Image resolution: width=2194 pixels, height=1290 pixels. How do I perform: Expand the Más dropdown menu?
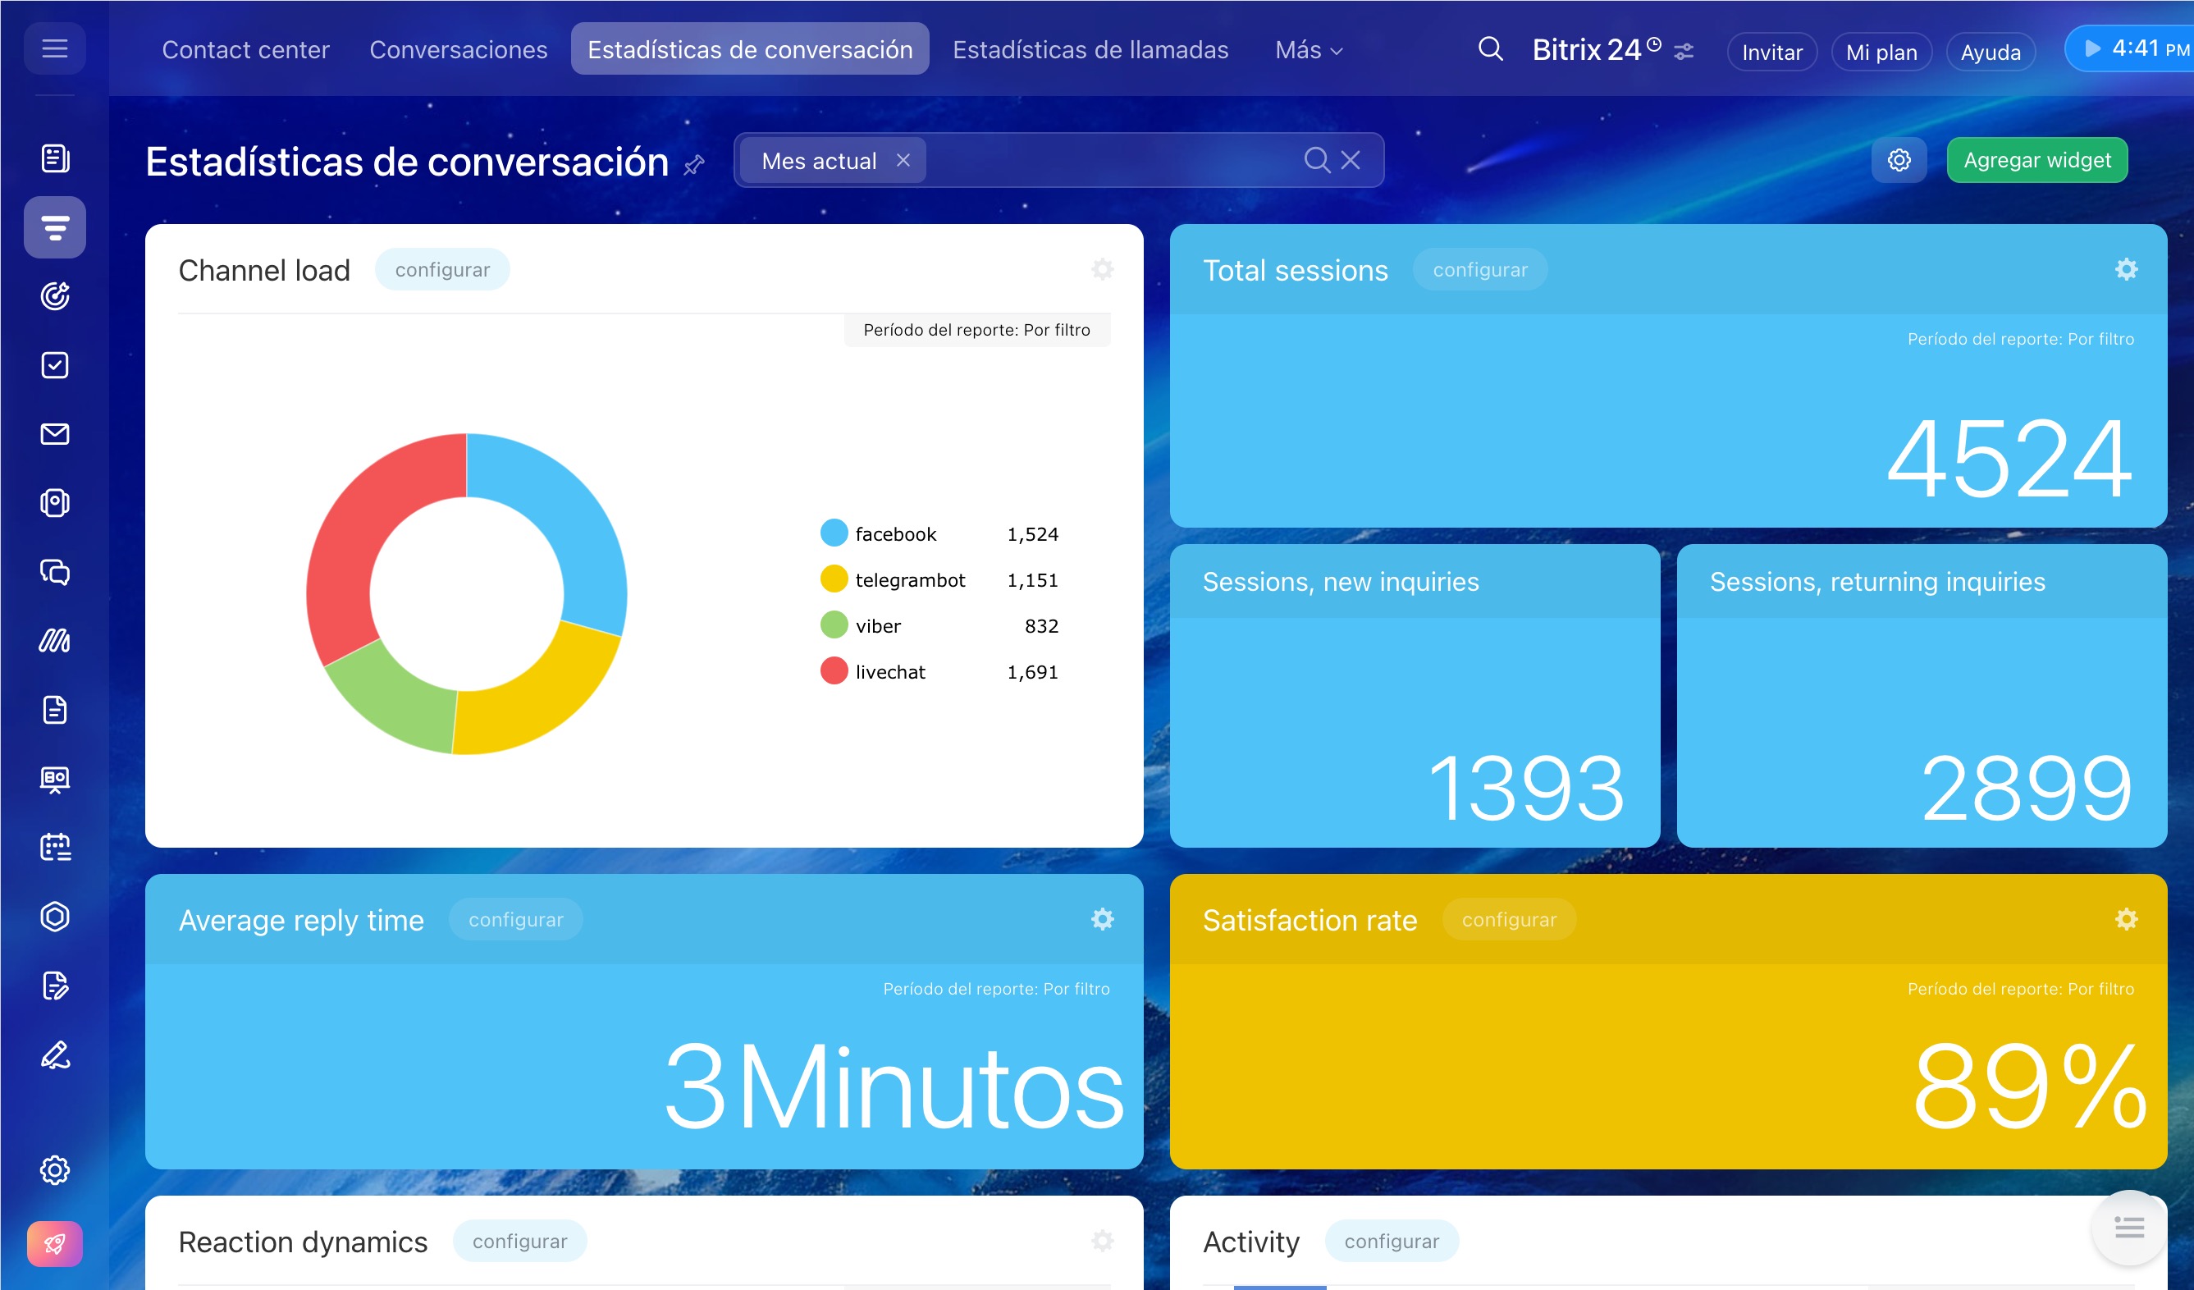1308,50
